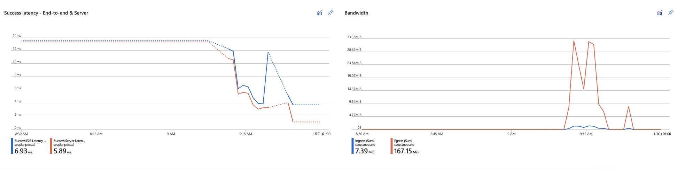Open metrics view for Bandwidth chart

point(659,13)
